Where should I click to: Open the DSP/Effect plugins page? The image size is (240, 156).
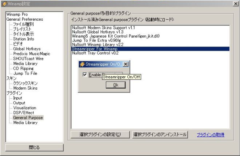tap(24, 113)
